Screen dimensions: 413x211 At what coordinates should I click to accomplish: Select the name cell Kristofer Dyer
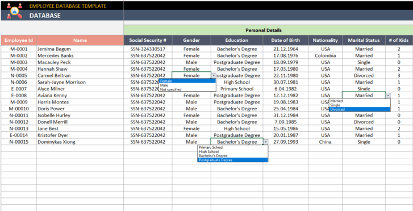coord(80,135)
